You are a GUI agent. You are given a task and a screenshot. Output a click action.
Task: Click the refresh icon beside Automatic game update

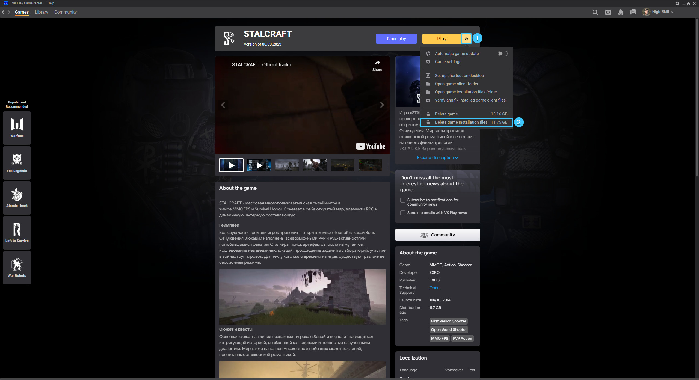tap(428, 54)
